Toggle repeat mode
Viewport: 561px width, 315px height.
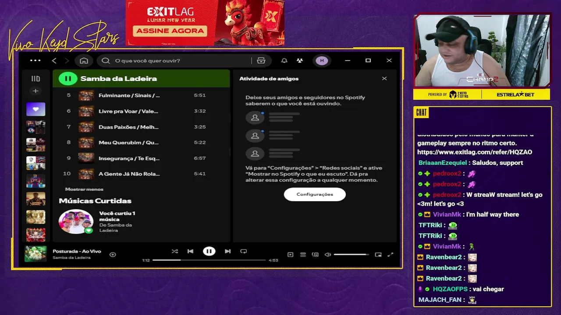tap(244, 251)
